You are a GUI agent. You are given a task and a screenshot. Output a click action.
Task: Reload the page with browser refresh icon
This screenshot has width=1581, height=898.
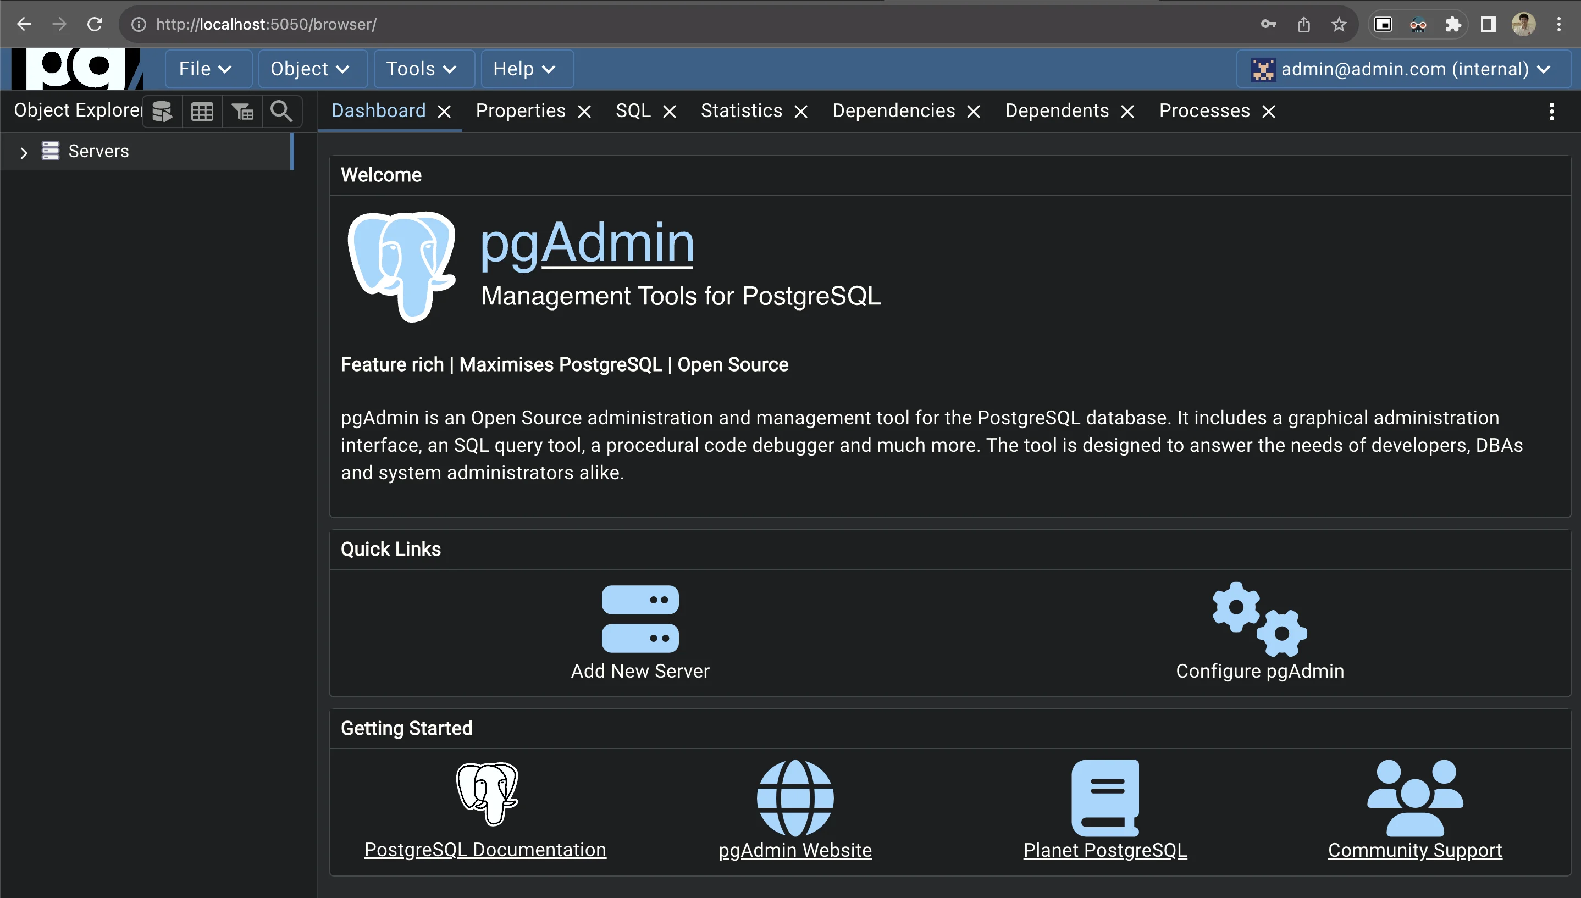click(95, 24)
